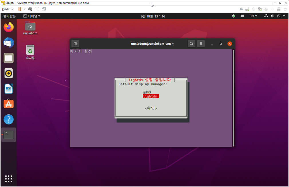Image resolution: width=289 pixels, height=187 pixels.
Task: Launch Thunderbird mail from the dock
Action: [x=9, y=42]
